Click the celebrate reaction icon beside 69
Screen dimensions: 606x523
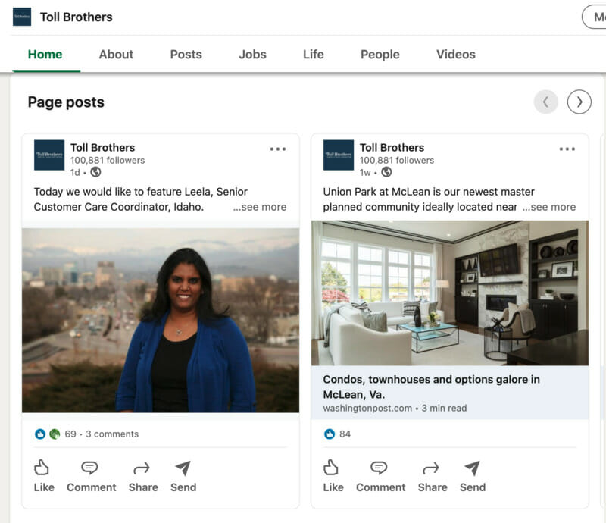[x=55, y=434]
